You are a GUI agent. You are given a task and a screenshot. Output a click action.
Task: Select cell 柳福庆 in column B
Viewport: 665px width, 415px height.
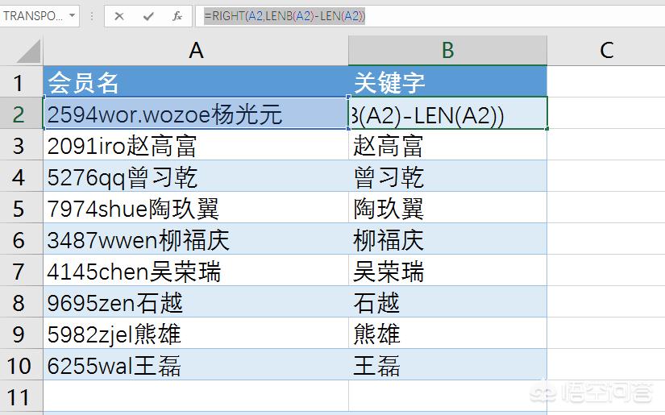(448, 239)
